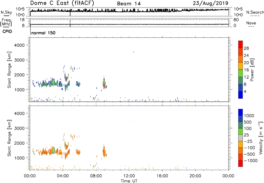Click the "24" power color bar label
The height and width of the screenshot is (183, 264).
246,55
